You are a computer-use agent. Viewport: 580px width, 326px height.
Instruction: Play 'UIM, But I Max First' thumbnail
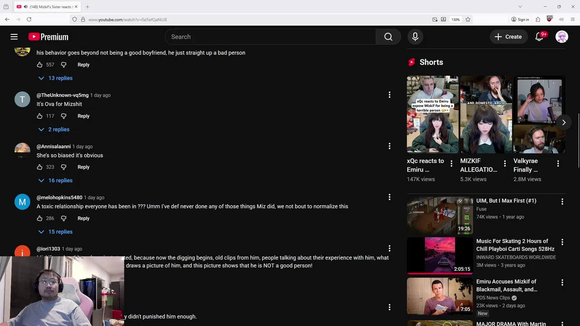click(440, 215)
